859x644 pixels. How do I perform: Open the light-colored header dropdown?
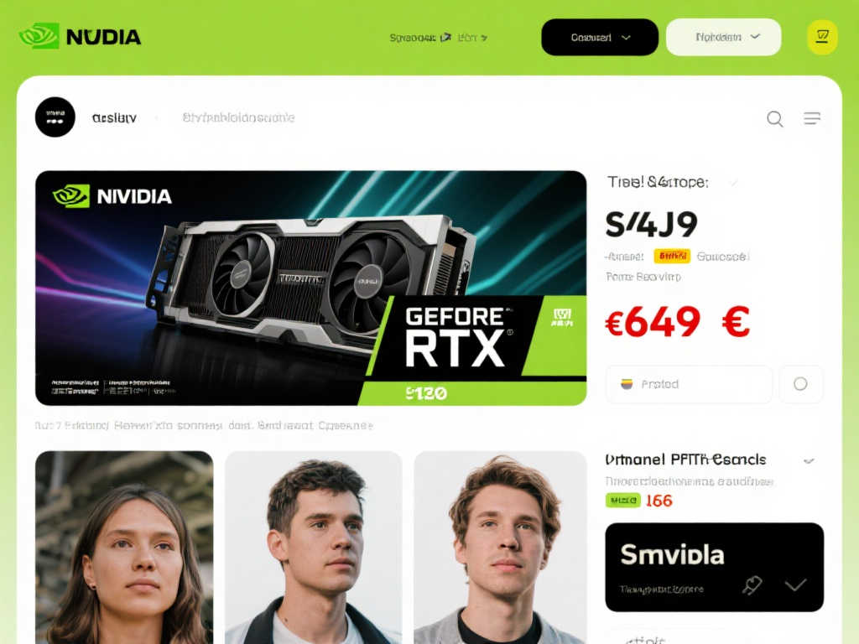(x=724, y=37)
